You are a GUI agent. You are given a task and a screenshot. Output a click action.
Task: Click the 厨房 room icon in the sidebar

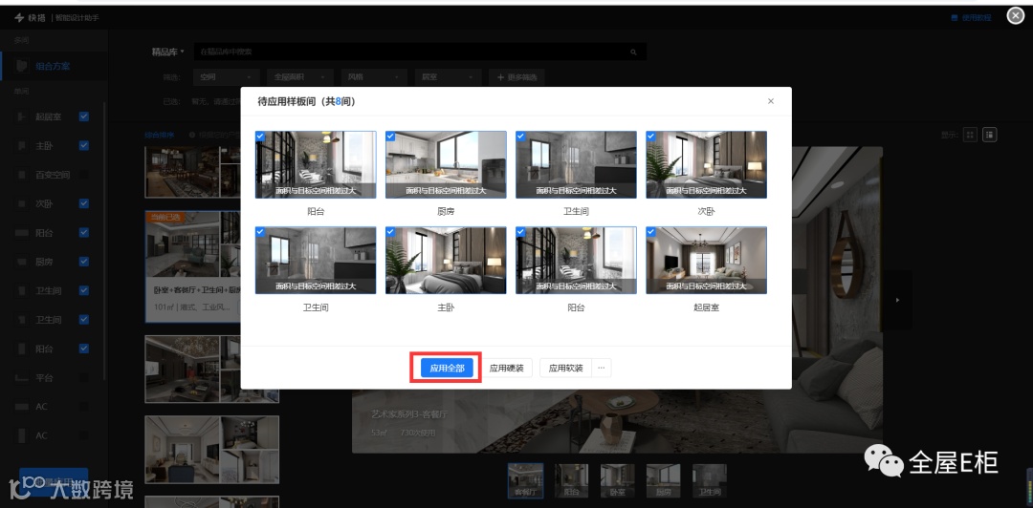(22, 262)
